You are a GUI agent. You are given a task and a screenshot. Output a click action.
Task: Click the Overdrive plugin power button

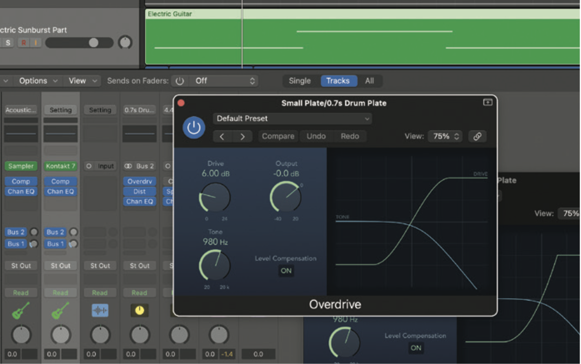click(x=194, y=128)
